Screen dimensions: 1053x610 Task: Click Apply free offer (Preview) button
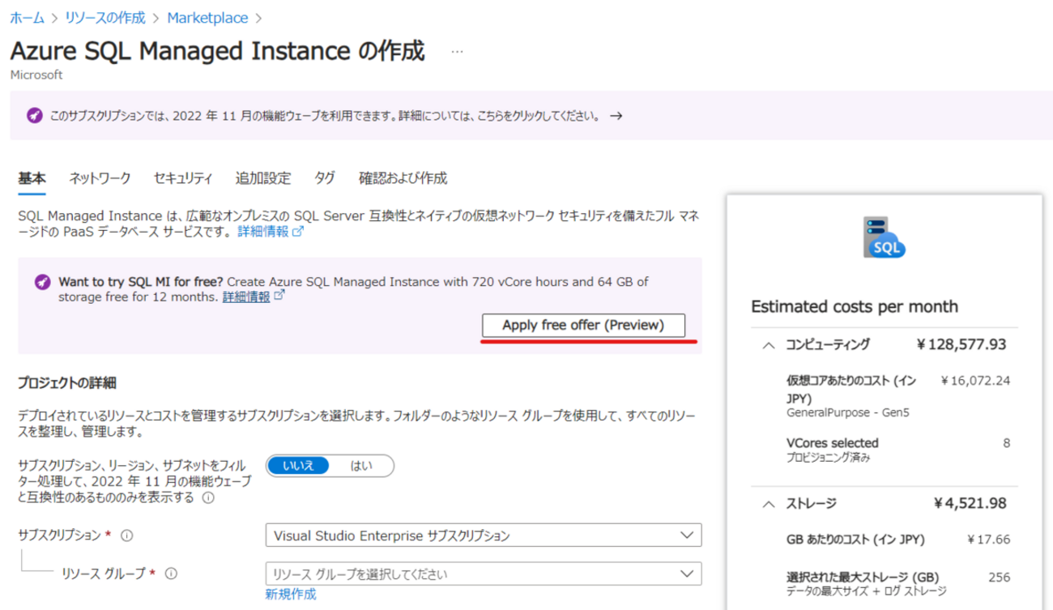(x=583, y=325)
